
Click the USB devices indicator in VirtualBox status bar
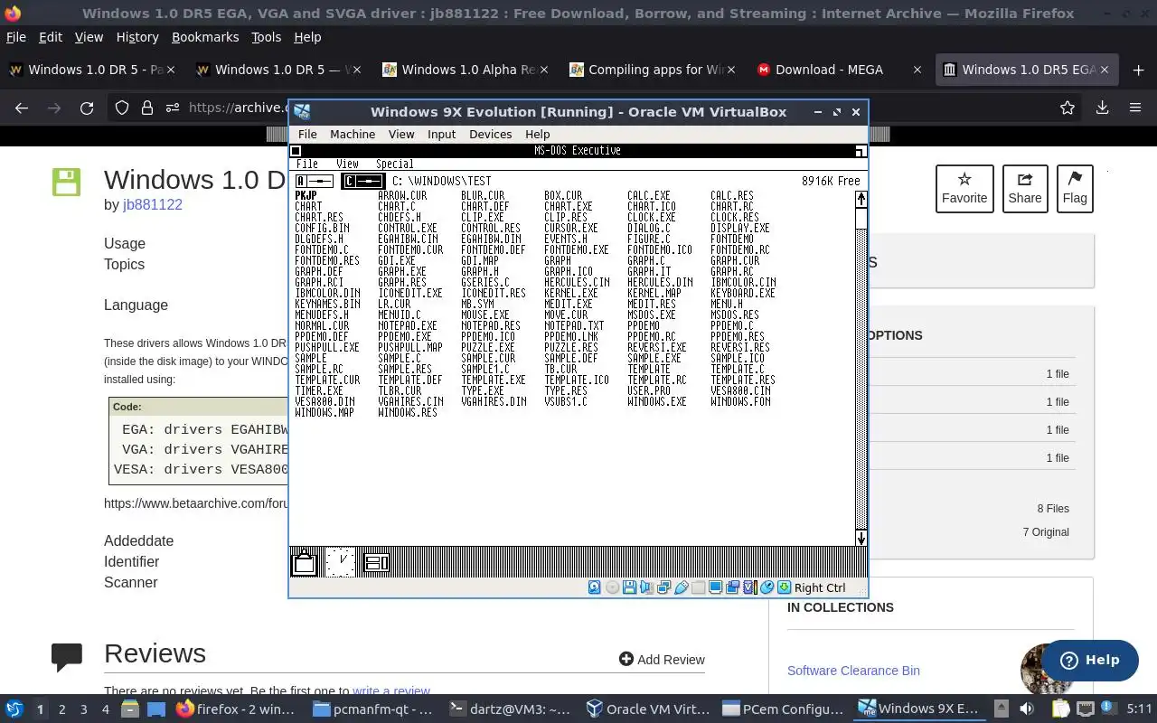point(682,587)
